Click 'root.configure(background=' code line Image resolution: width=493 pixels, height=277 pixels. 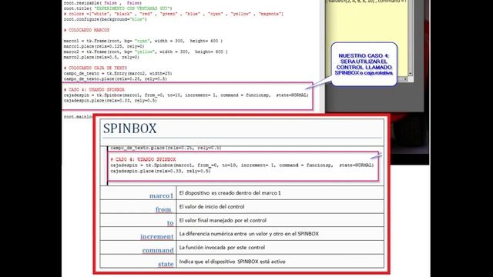[x=106, y=19]
